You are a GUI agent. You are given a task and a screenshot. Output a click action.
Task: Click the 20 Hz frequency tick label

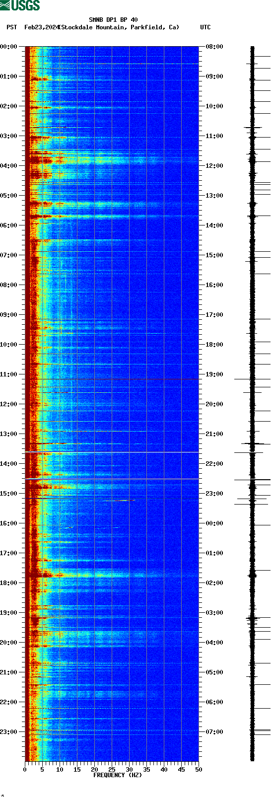click(94, 770)
